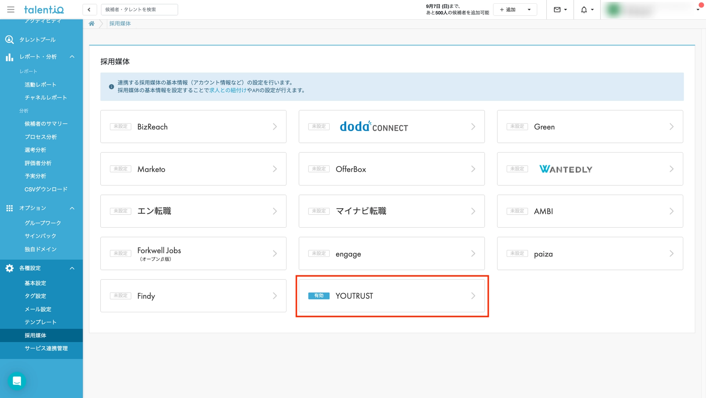
Task: Open タレントプール in sidebar
Action: [x=37, y=40]
